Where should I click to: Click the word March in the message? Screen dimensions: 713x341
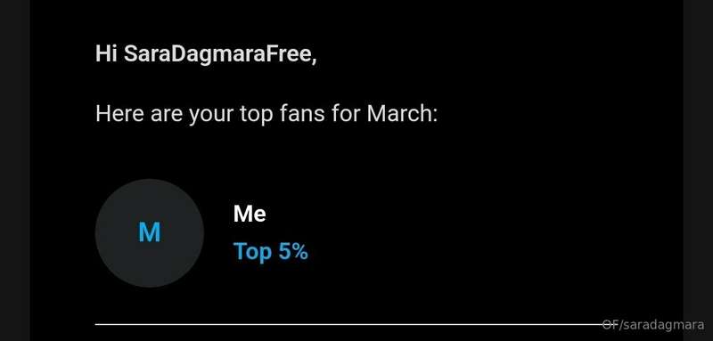coord(402,113)
